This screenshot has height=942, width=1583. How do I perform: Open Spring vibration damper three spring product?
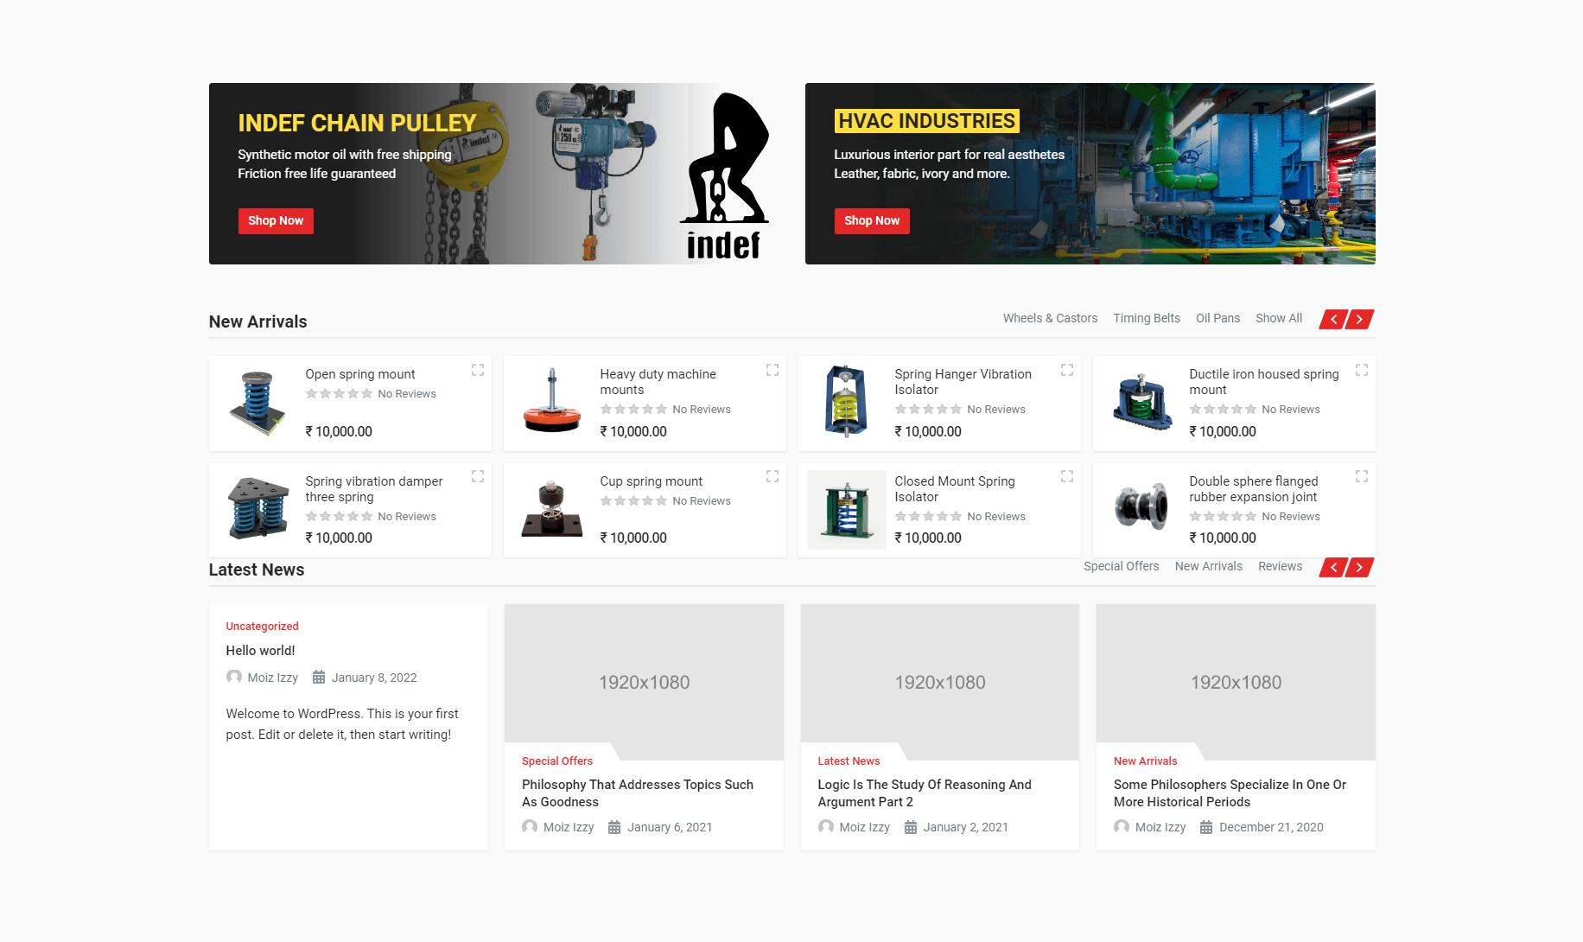click(x=374, y=489)
